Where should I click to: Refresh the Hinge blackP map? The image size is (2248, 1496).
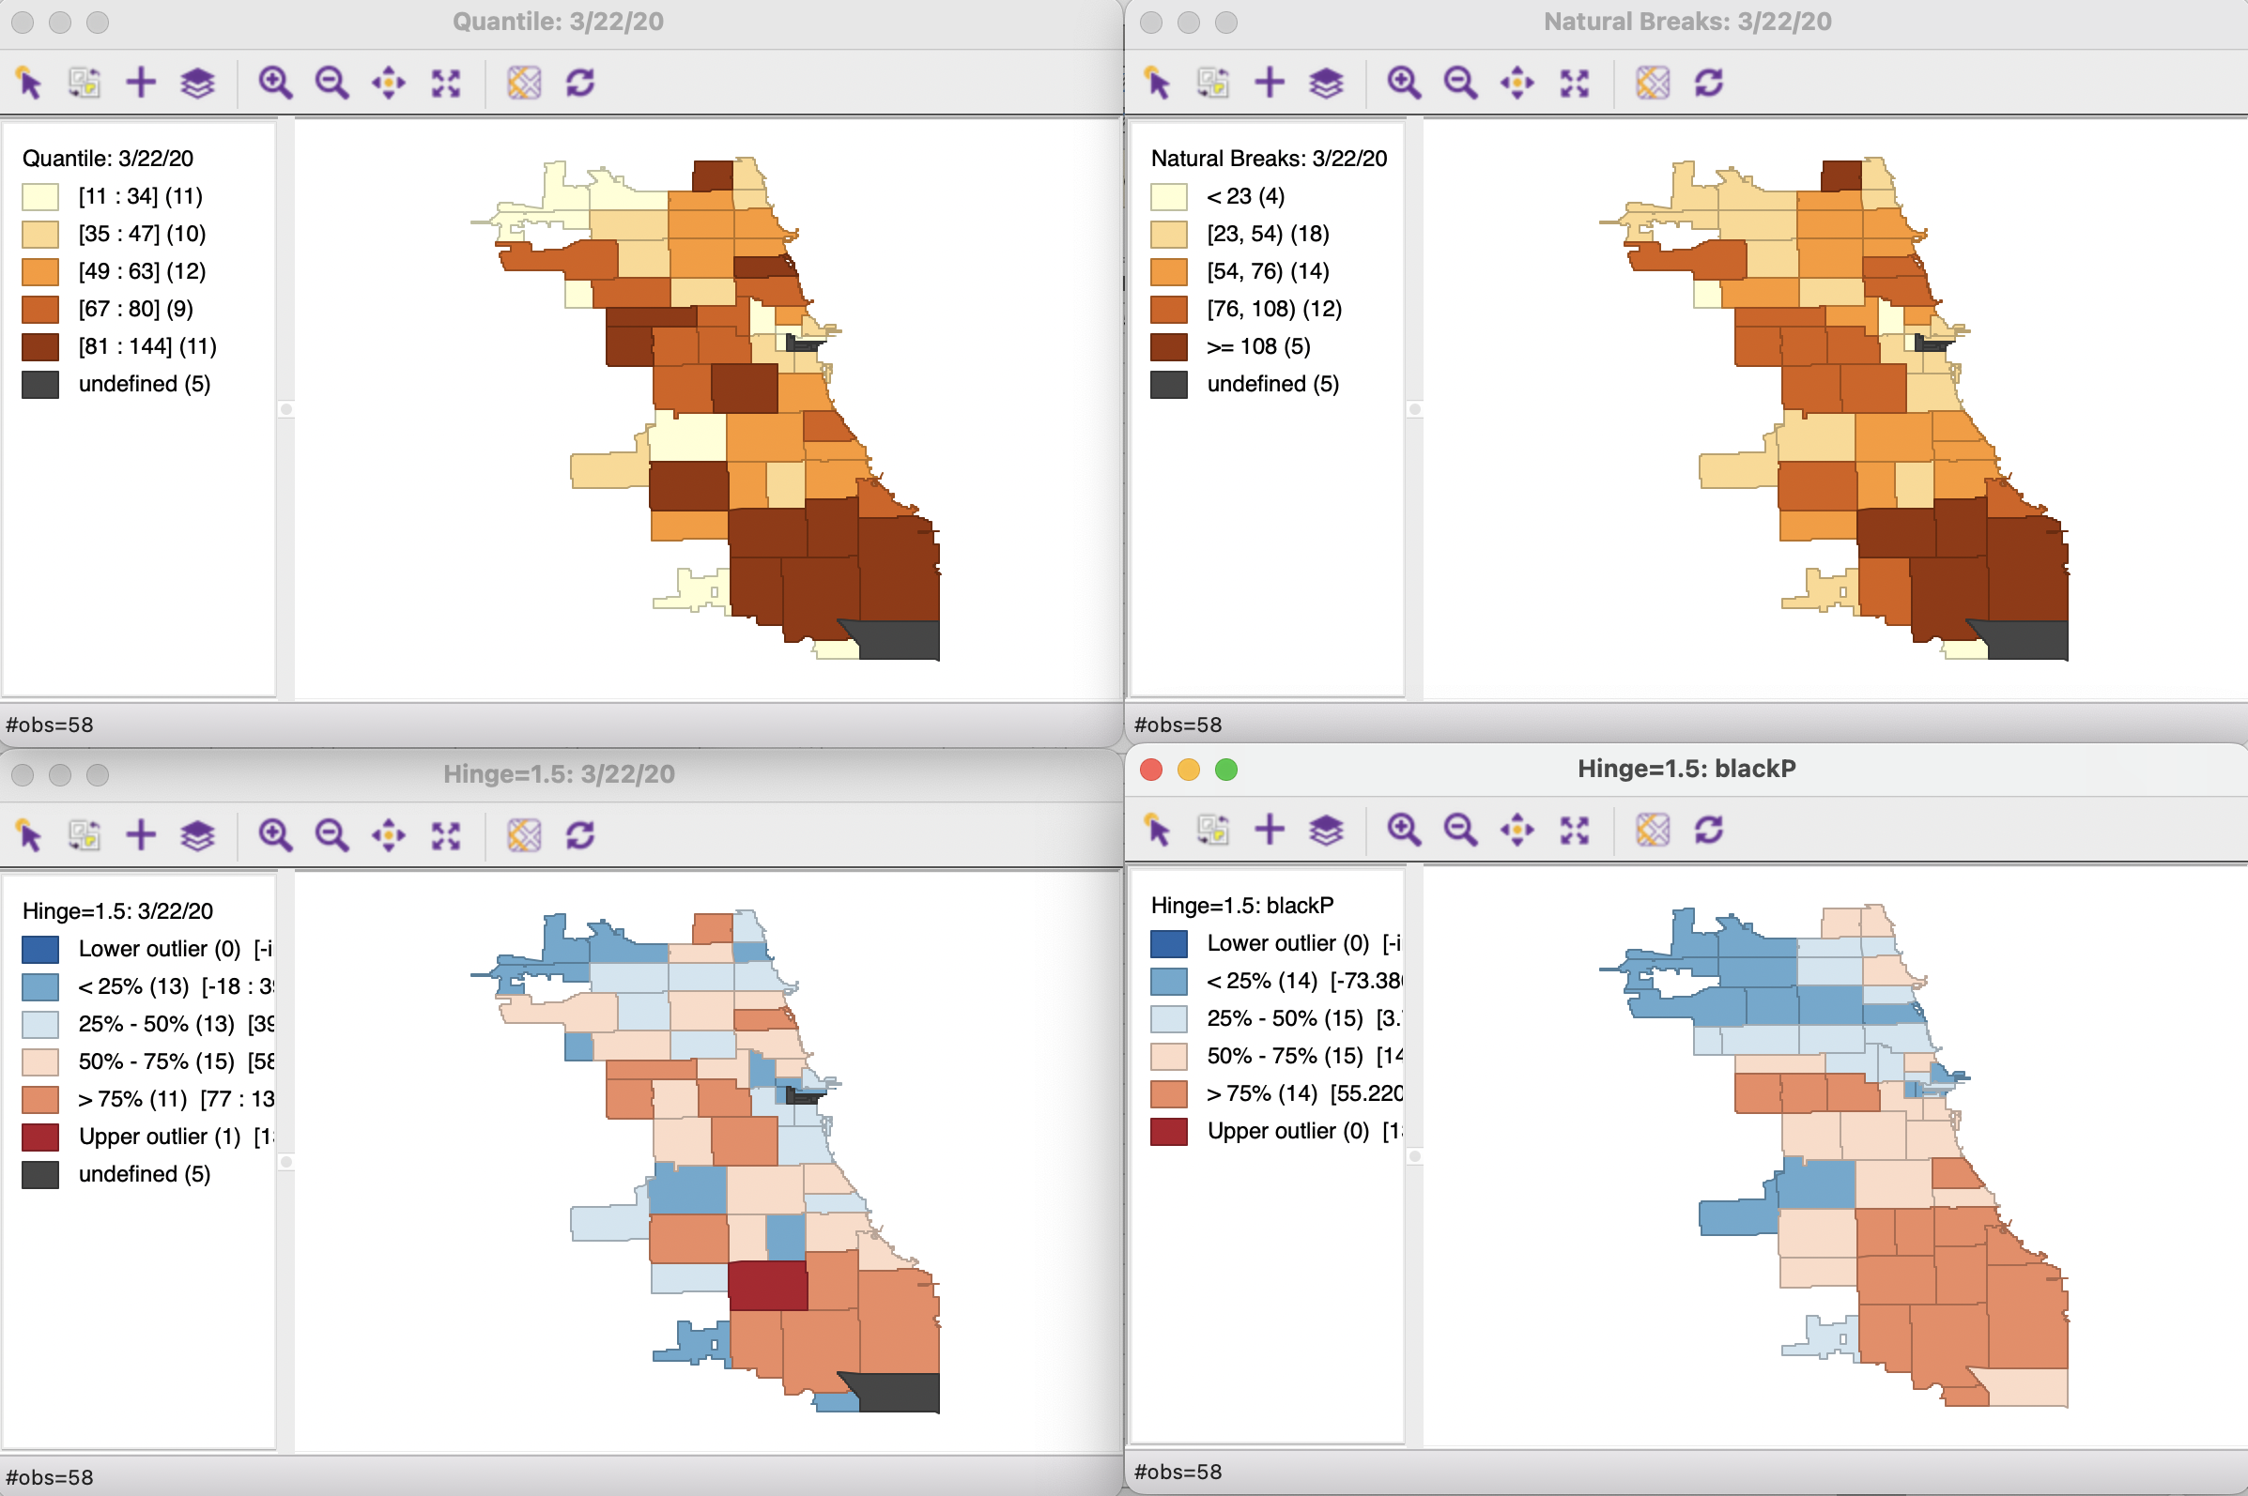click(1709, 830)
